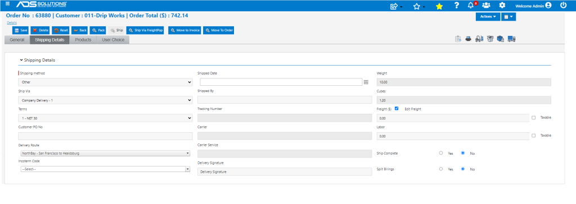The height and width of the screenshot is (204, 576).
Task: Click the Weight field showing 10.00
Action: pos(464,82)
